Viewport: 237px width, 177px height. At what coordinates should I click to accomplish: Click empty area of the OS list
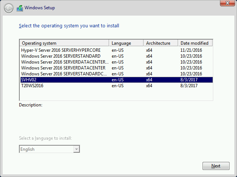pyautogui.click(x=116, y=95)
